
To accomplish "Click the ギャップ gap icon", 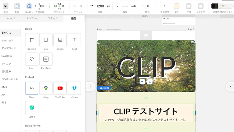I will coord(75,6).
